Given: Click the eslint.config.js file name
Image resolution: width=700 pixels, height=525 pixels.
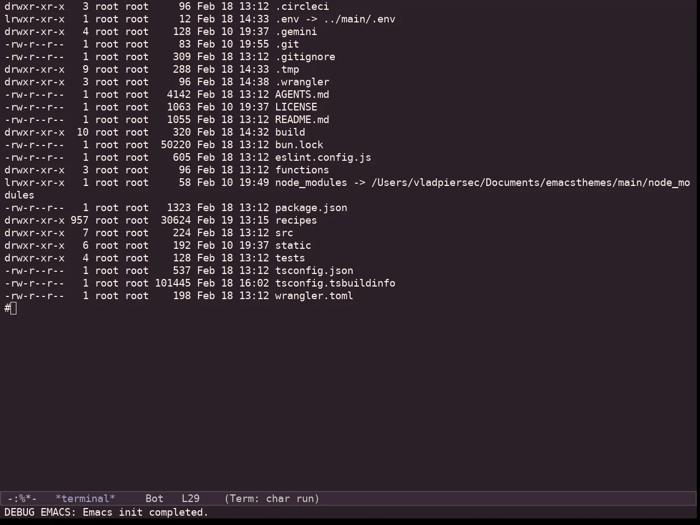Looking at the screenshot, I should [x=323, y=157].
